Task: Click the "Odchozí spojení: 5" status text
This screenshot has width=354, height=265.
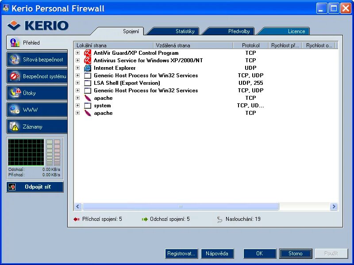Action: 170,219
